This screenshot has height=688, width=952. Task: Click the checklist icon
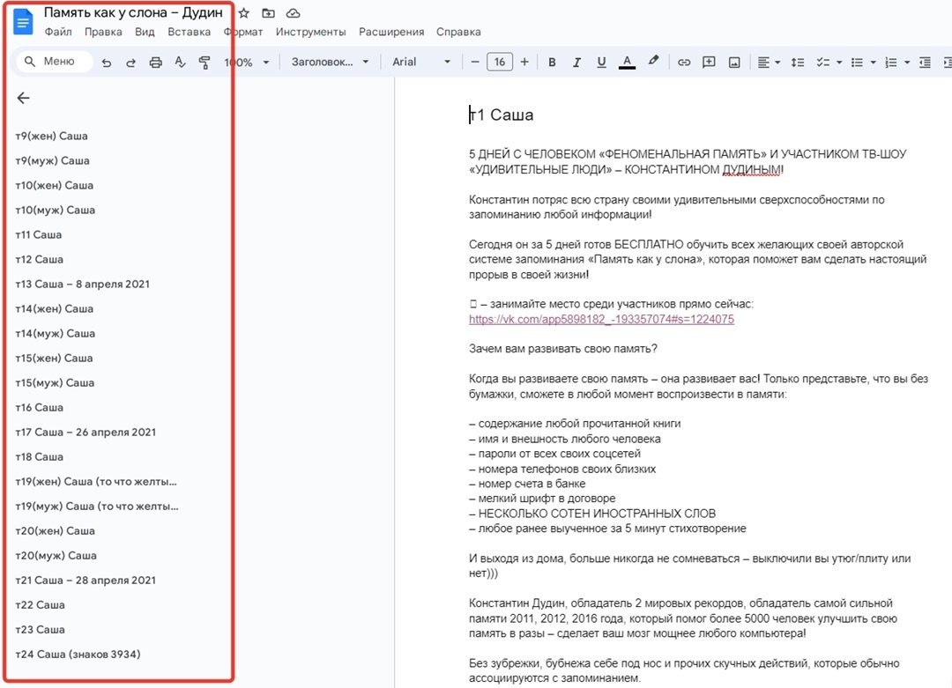(822, 62)
